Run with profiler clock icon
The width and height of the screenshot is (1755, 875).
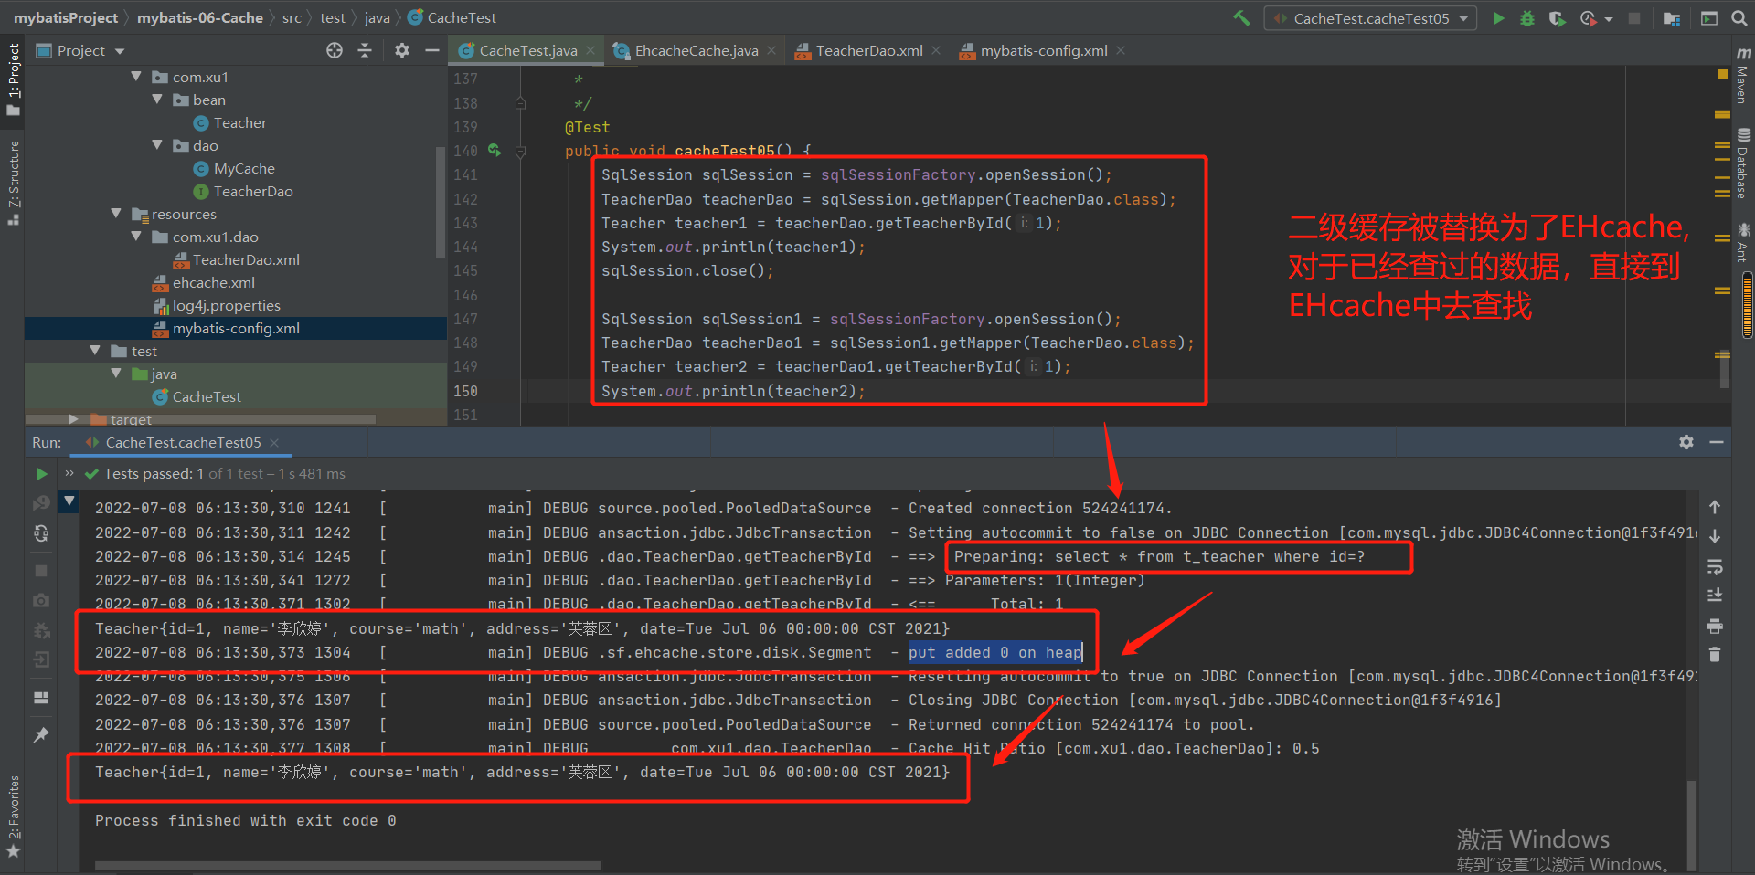point(1589,18)
